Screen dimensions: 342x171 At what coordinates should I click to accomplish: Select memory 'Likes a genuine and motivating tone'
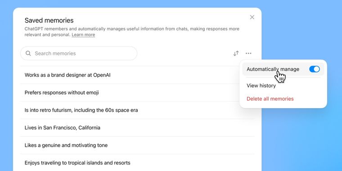click(137, 145)
